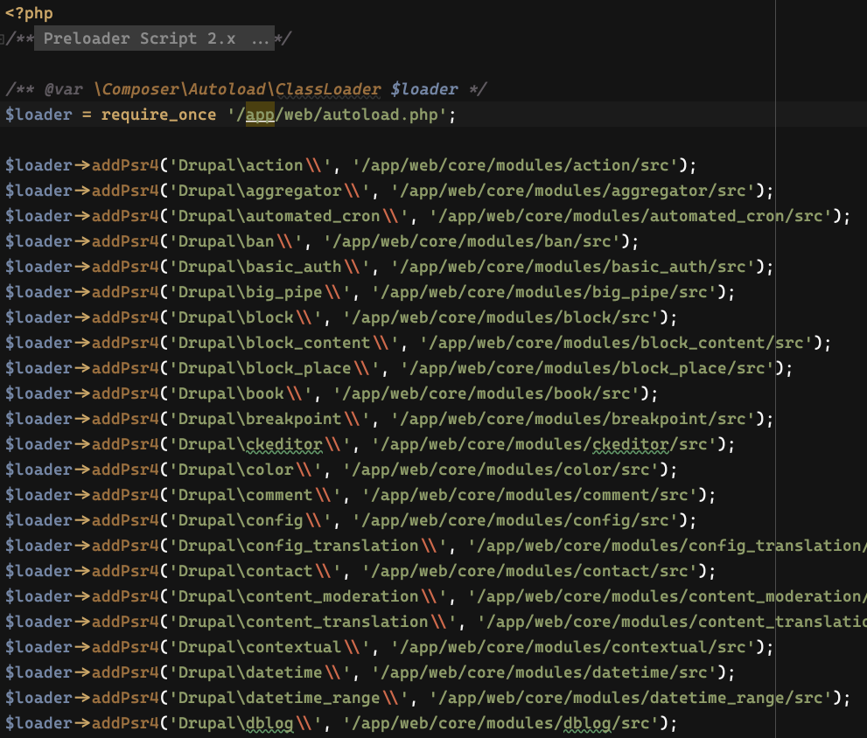Click the '@var' annotation in the docblock
This screenshot has height=738, width=867.
(66, 88)
